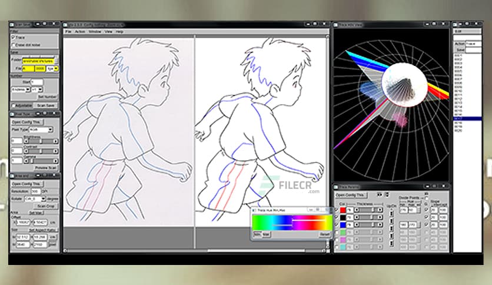The height and width of the screenshot is (285, 492).
Task: Click the red color swatch
Action: click(x=343, y=210)
